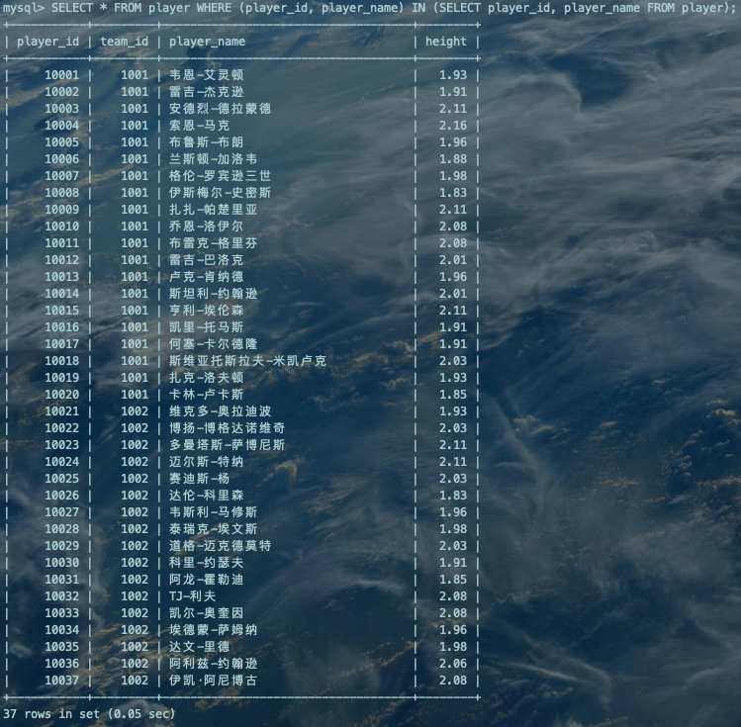The height and width of the screenshot is (727, 741).
Task: Click player name 埃德蒙-萨姆纳
Action: coord(213,630)
